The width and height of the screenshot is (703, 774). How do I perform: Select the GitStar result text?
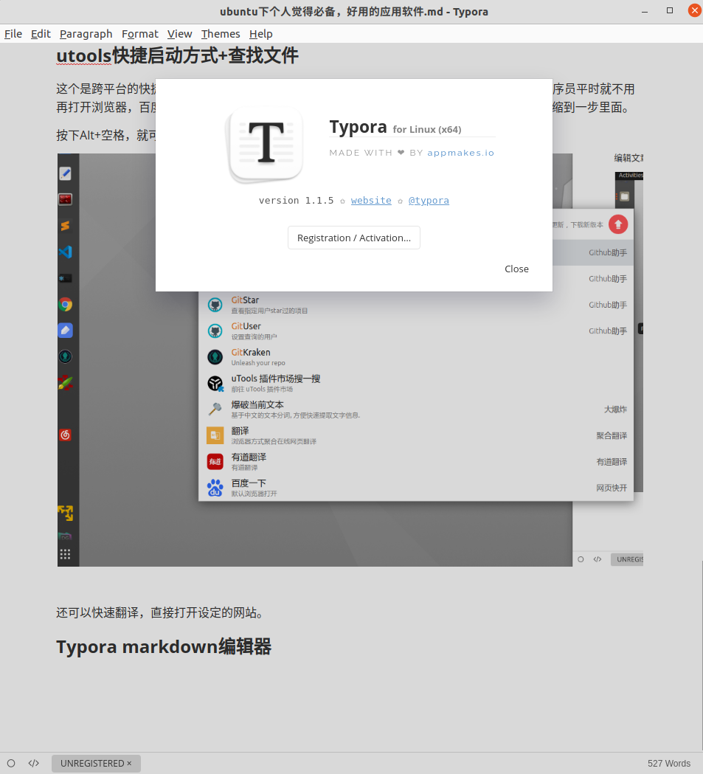coord(245,300)
